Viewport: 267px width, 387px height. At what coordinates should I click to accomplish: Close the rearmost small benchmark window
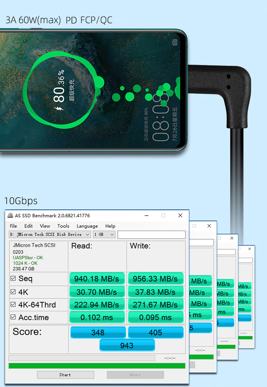click(x=250, y=249)
